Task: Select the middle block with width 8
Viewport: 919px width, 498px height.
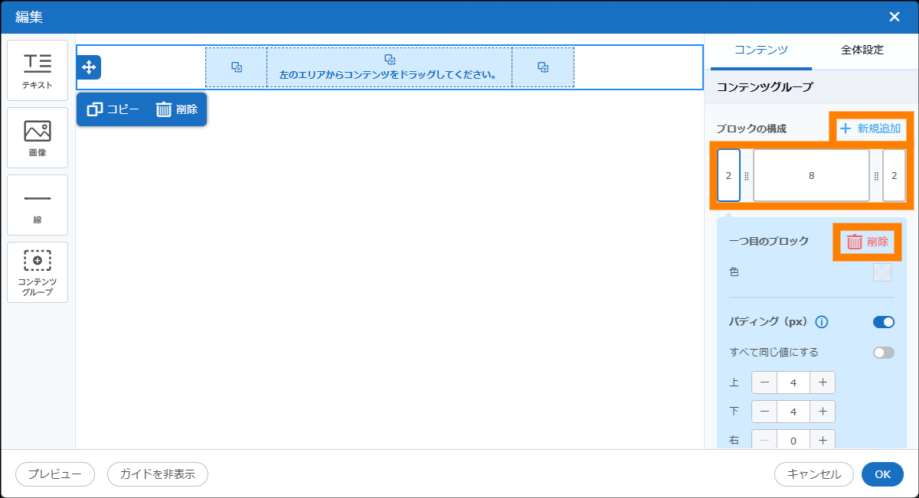Action: [x=811, y=175]
